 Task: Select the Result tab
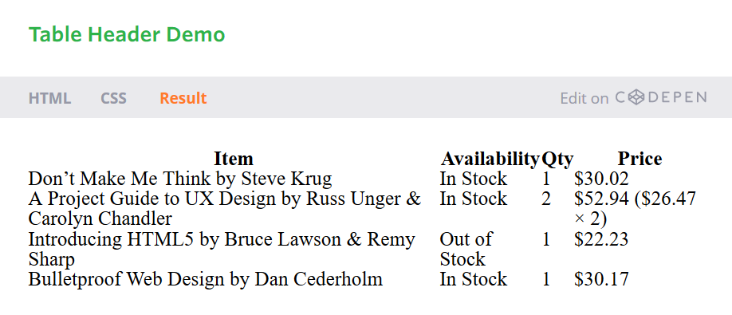point(183,98)
